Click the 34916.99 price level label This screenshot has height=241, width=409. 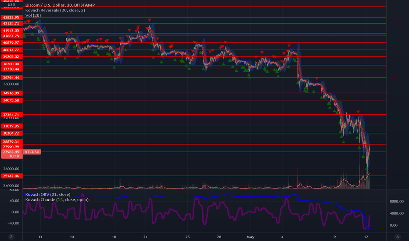click(x=12, y=93)
